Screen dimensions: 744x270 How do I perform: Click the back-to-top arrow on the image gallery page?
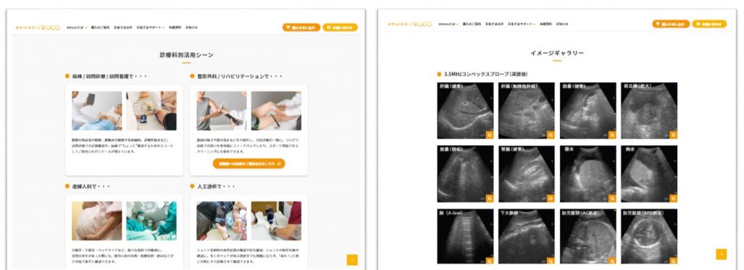pyautogui.click(x=721, y=254)
